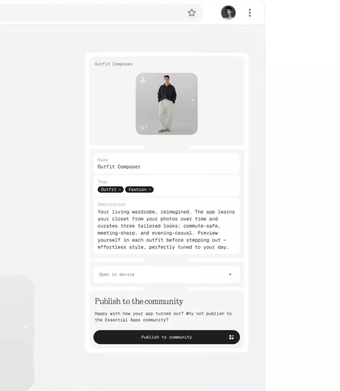The image size is (340, 391).
Task: Remove the Fashion tag with its x
Action: [150, 190]
